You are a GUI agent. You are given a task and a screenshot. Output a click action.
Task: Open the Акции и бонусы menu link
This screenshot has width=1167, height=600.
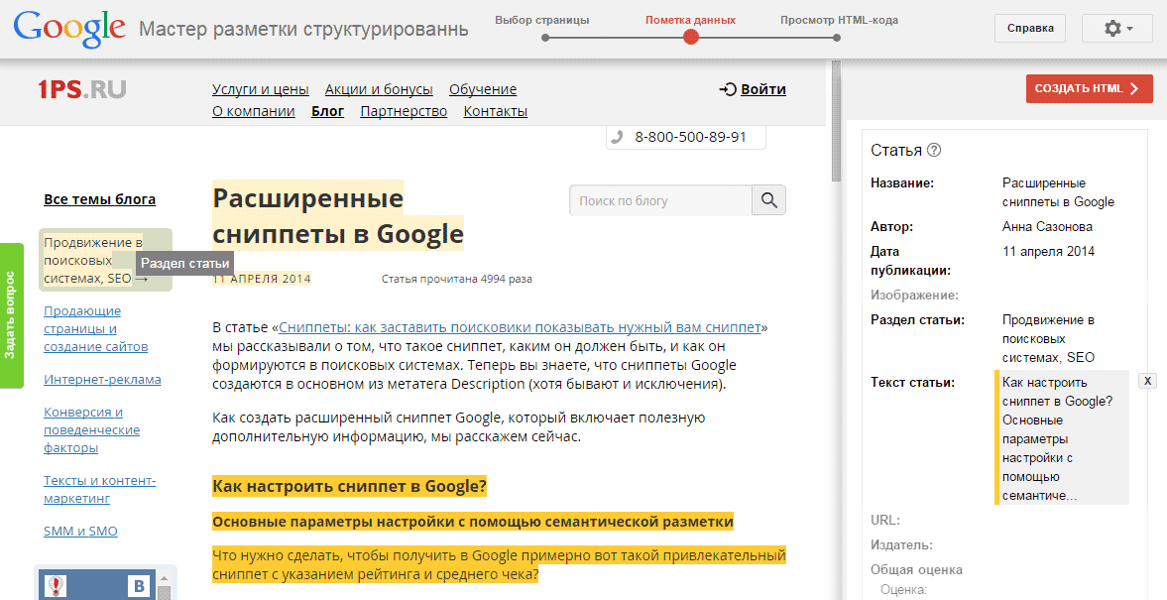point(379,89)
